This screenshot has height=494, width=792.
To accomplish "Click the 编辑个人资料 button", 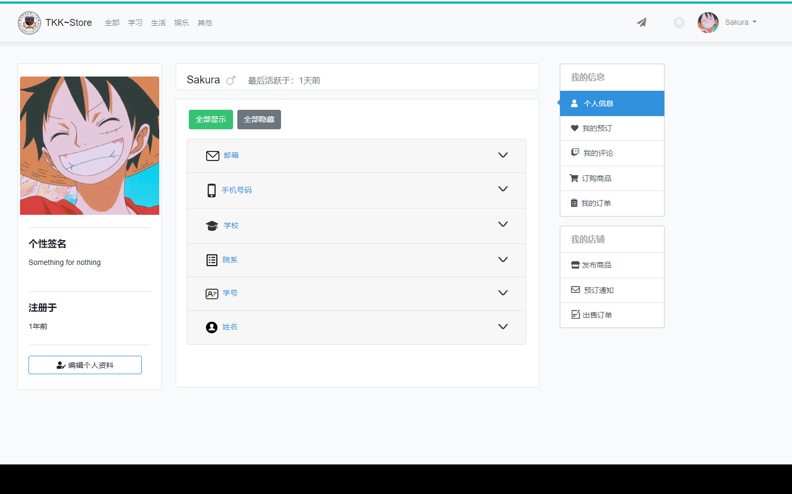I will click(85, 365).
